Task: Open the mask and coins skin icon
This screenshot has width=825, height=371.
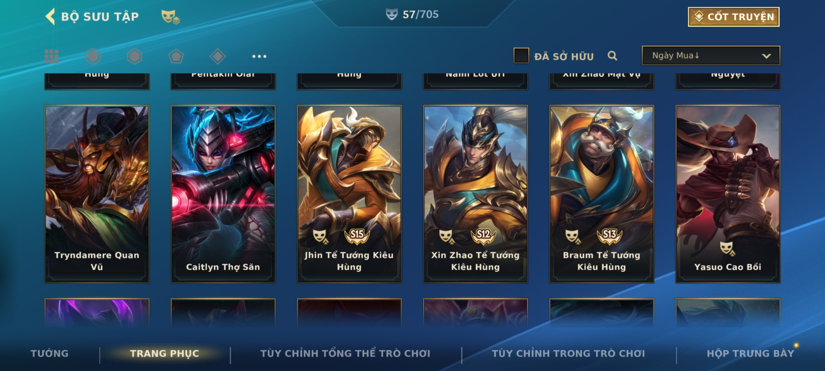Action: tap(170, 16)
